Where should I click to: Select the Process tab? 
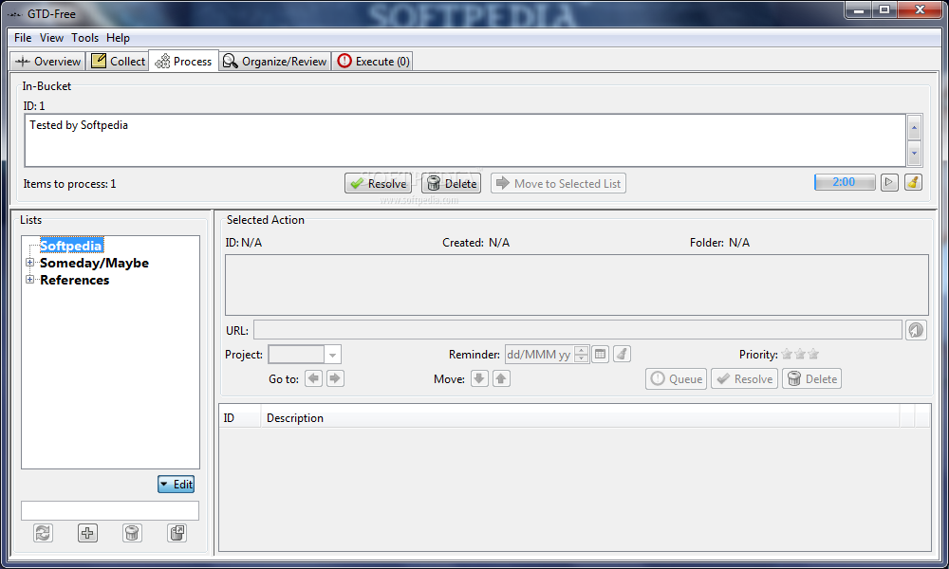pyautogui.click(x=183, y=61)
